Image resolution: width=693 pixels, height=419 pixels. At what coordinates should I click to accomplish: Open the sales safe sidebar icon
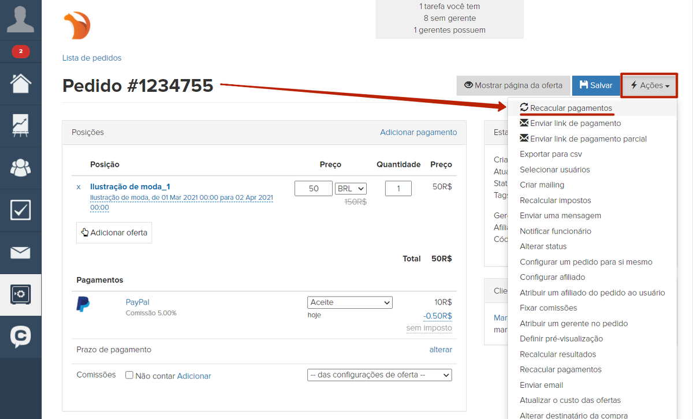tap(20, 295)
